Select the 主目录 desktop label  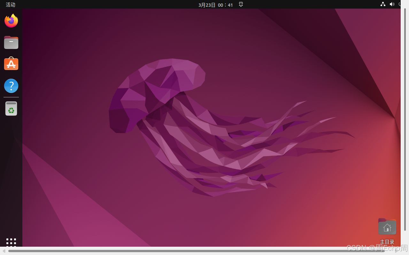[387, 242]
